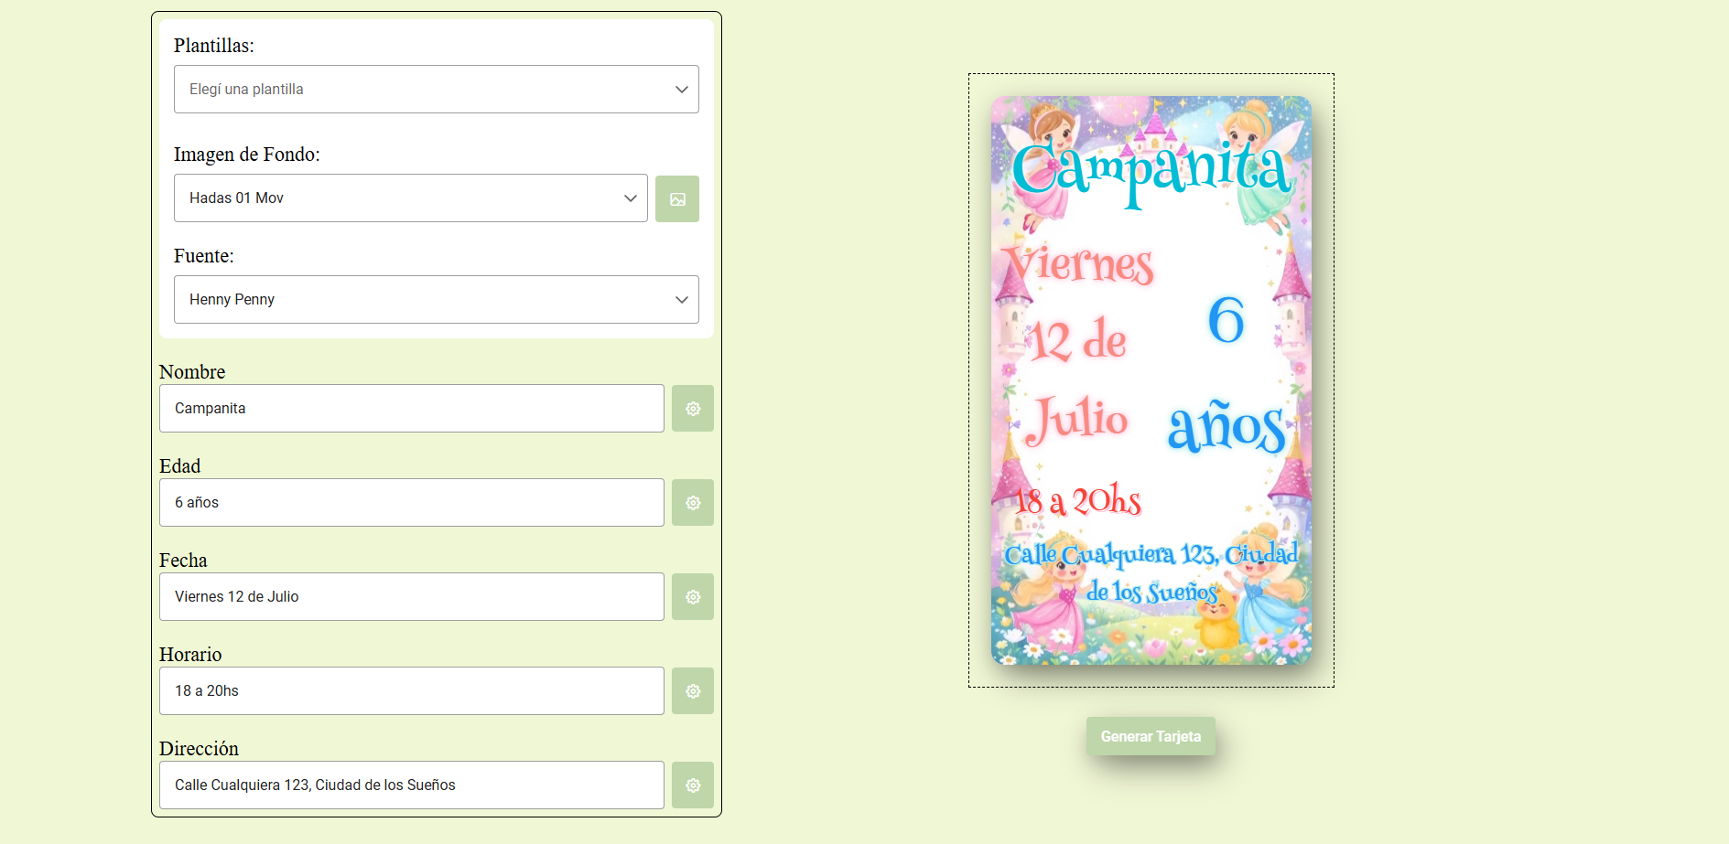Click the Campanita title on card preview
This screenshot has height=844, width=1729.
tap(1151, 171)
